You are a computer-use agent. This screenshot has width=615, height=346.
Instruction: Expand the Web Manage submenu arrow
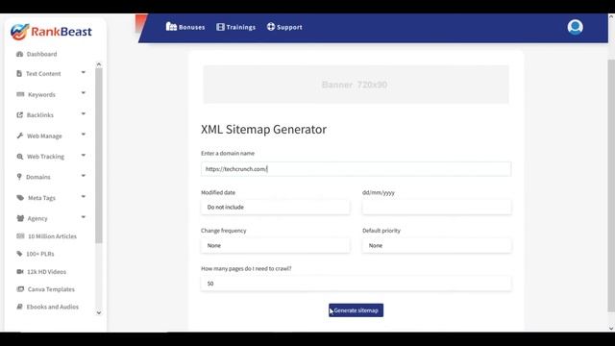tap(84, 135)
